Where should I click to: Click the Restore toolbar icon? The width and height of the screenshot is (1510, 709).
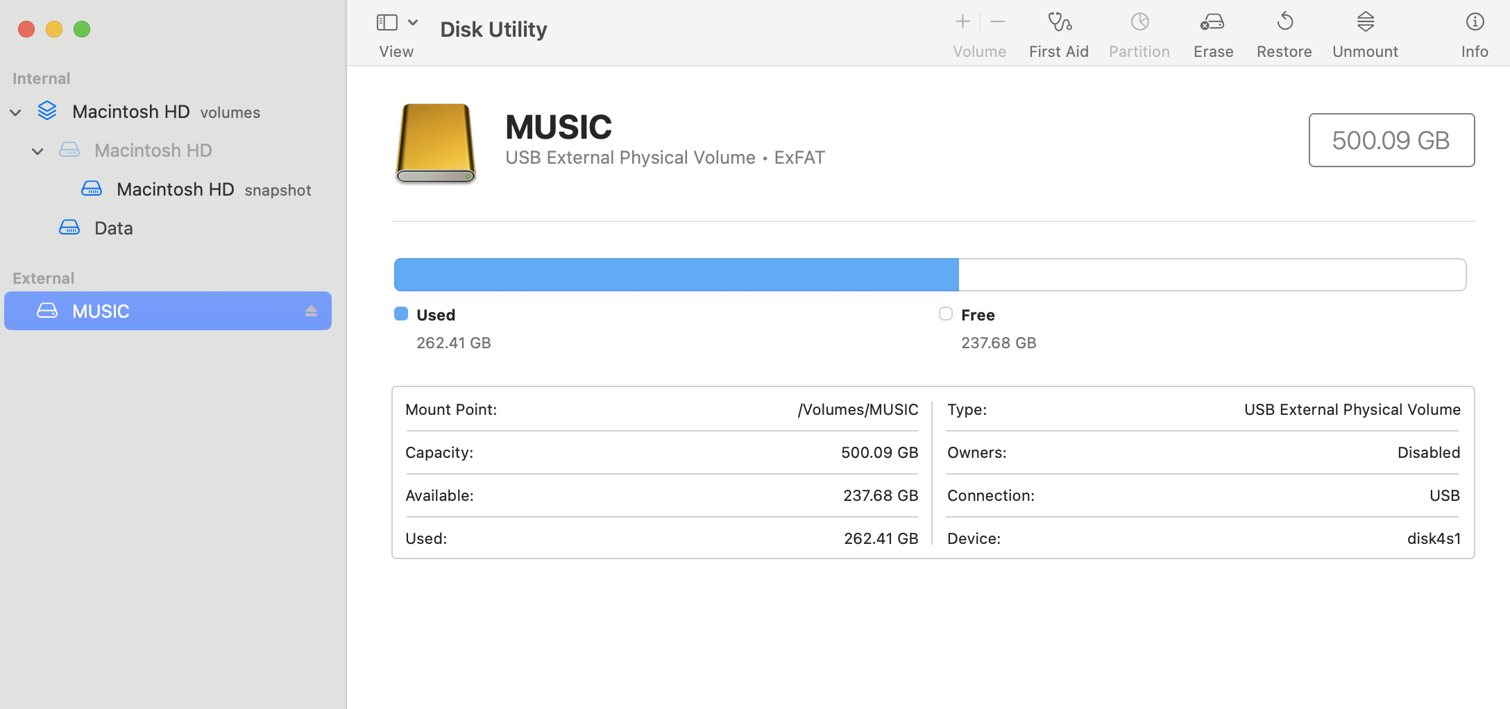(1284, 23)
